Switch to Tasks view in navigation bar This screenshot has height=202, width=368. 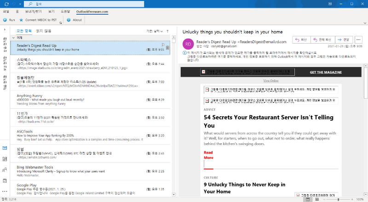(5, 181)
